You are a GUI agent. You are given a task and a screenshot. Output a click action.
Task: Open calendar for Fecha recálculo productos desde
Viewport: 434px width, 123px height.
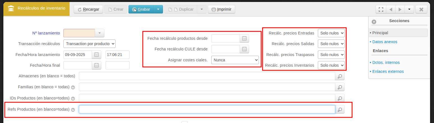point(244,38)
